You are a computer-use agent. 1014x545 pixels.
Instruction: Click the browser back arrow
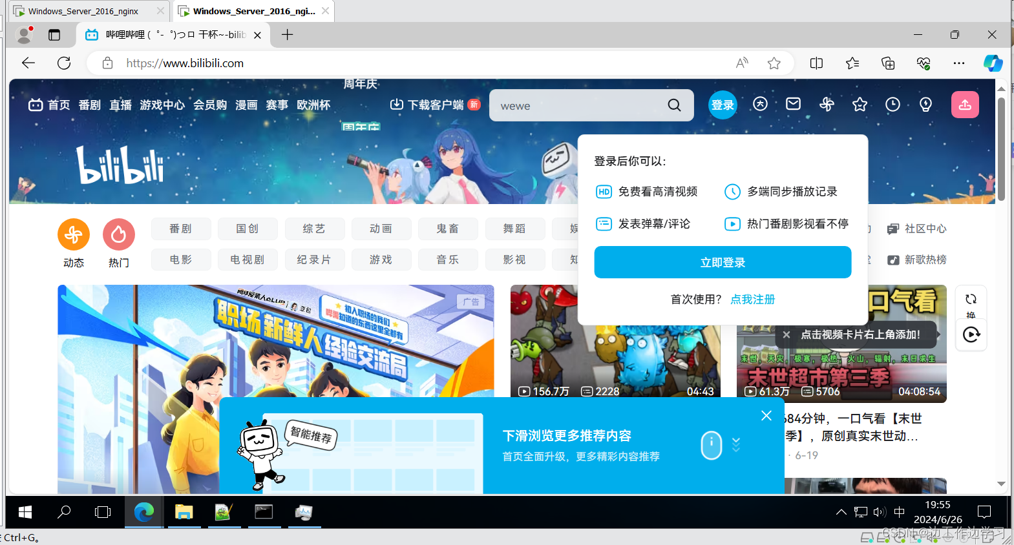28,63
